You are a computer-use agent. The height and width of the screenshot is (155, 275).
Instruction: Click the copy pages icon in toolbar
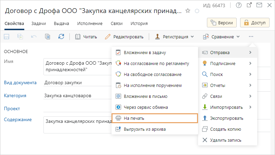(48, 37)
